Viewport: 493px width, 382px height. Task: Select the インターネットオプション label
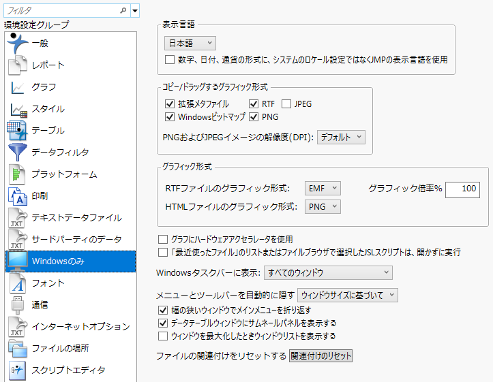(81, 326)
